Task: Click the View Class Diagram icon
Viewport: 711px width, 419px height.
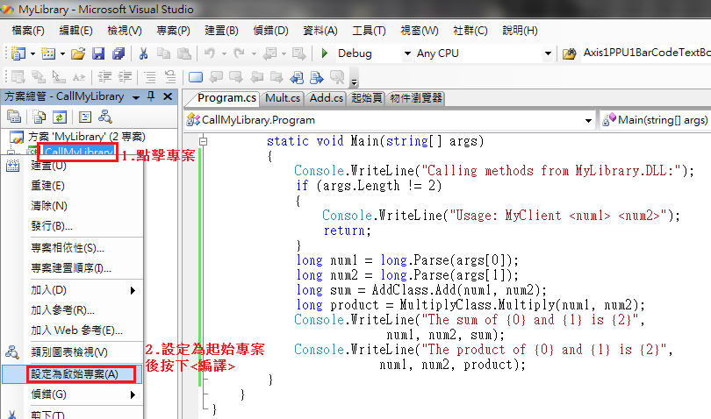Action: point(105,117)
